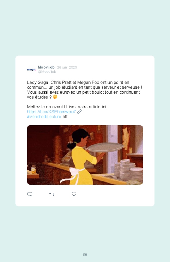The width and height of the screenshot is (170, 262).
Task: Click the waitress in the yellow dress
Action: point(81,161)
